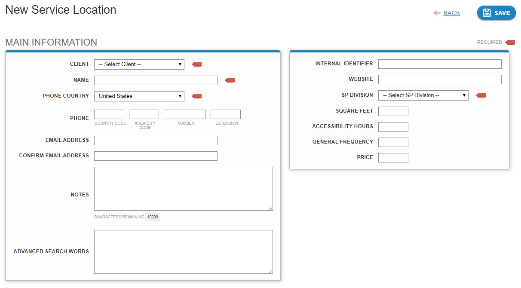Click the Price input field
The height and width of the screenshot is (288, 521).
pos(393,157)
